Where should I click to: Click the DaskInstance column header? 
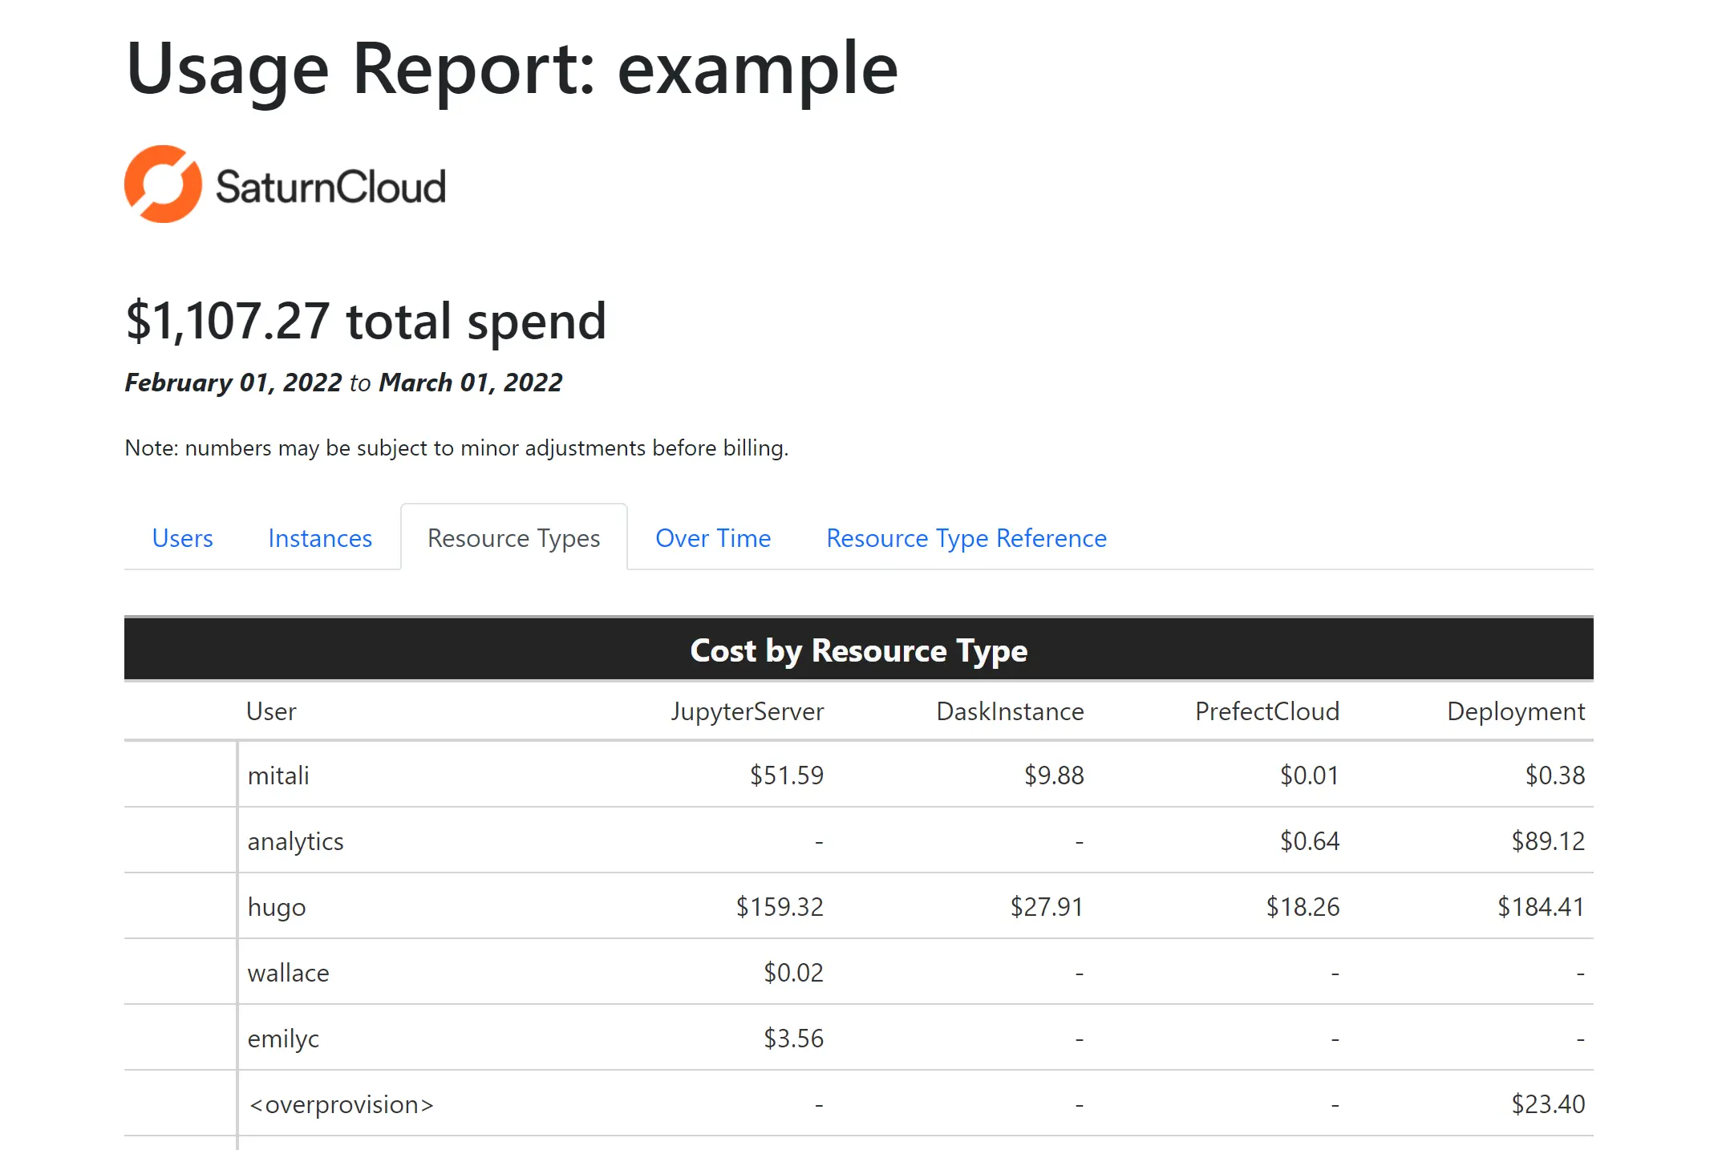[1010, 711]
